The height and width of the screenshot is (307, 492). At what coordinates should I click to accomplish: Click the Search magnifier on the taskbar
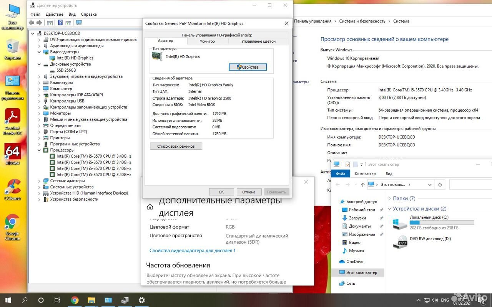[25, 300]
